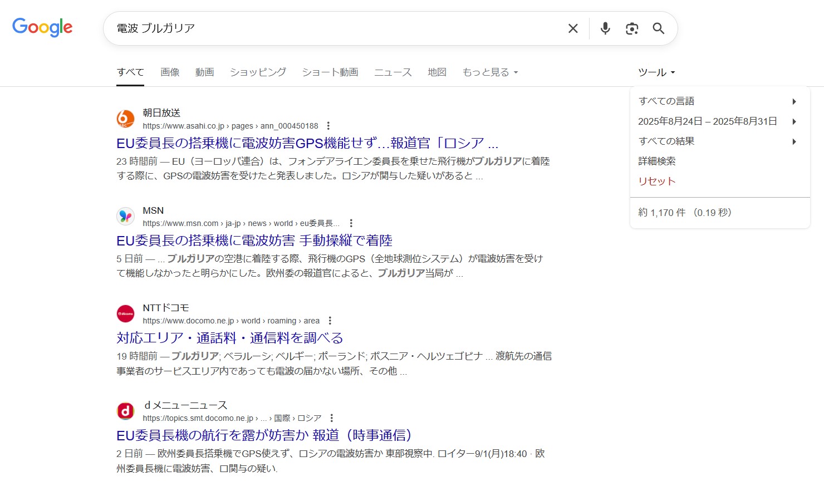Click リセット to clear the filters
Screen dimensions: 824x486
[657, 181]
